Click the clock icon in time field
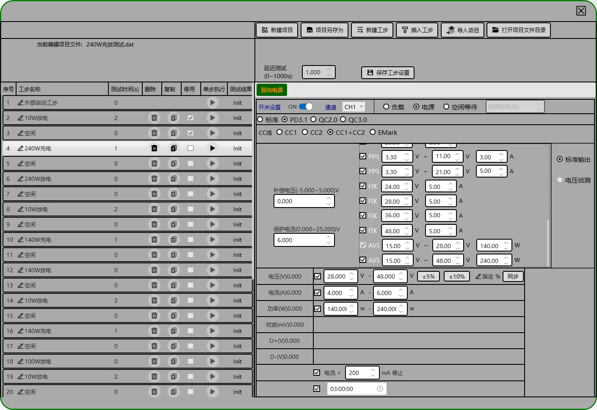 [380, 389]
